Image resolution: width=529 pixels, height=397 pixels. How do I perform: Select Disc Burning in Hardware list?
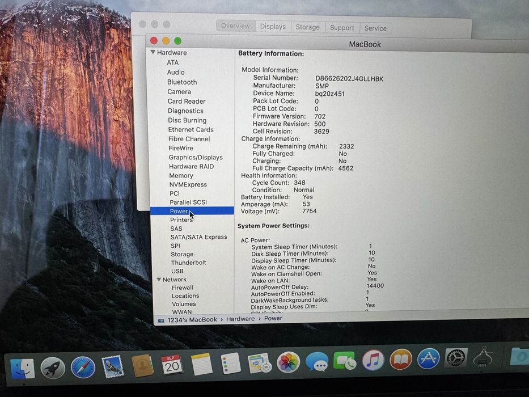(x=187, y=120)
